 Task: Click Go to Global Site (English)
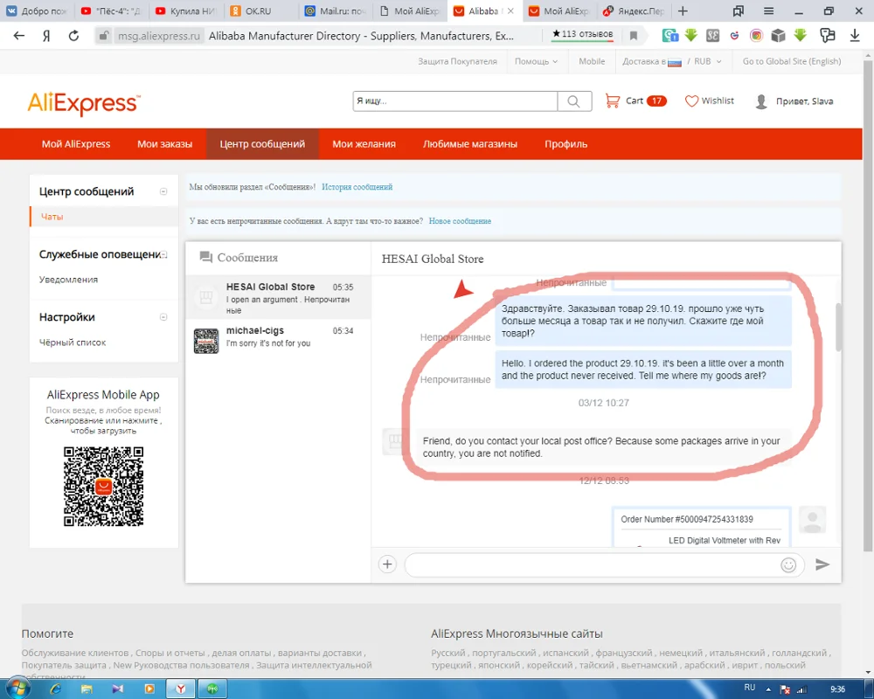pos(792,61)
